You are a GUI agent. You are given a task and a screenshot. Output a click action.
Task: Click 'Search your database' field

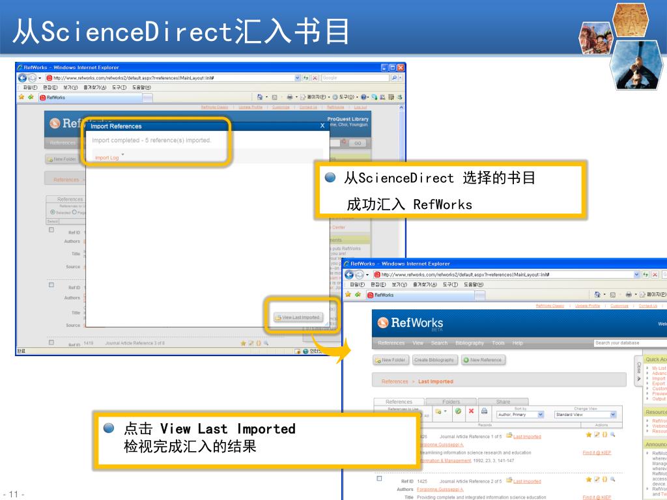click(x=630, y=342)
